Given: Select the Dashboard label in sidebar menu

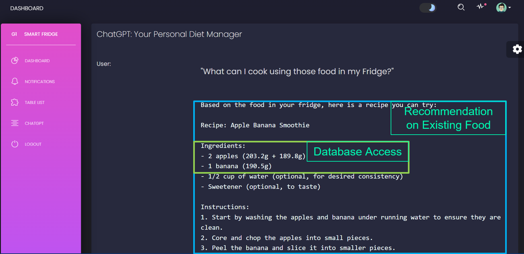Looking at the screenshot, I should tap(37, 61).
